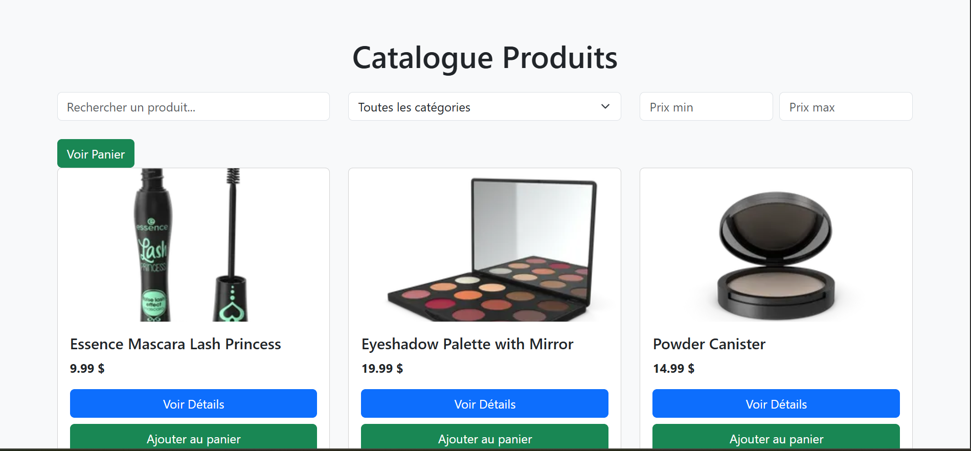Click the dropdown chevron arrow in category selector
Image resolution: width=971 pixels, height=451 pixels.
605,106
